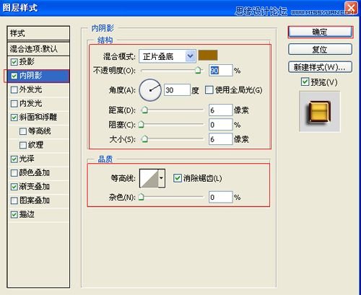The image size is (361, 295).
Task: Select the 投影 style label
Action: [27, 62]
